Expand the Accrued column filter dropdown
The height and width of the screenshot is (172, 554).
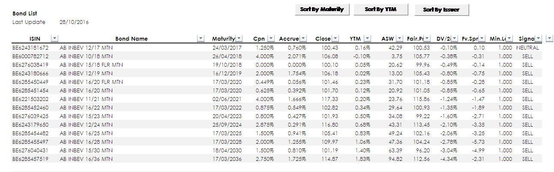pos(303,39)
